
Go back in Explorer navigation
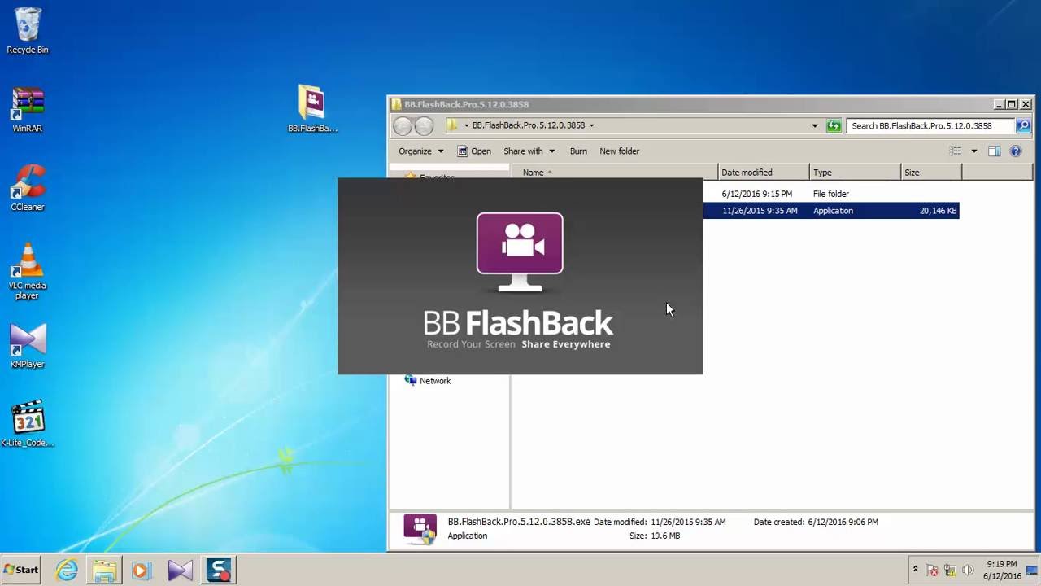pyautogui.click(x=403, y=126)
